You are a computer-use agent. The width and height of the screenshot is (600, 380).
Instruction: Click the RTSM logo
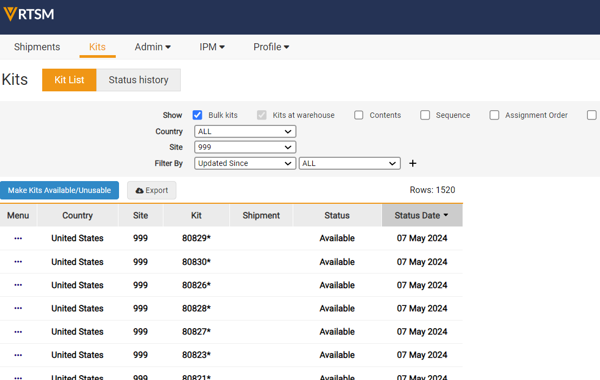(x=29, y=14)
